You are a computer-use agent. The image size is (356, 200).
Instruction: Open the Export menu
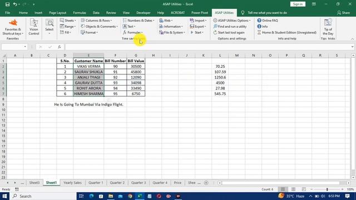click(x=198, y=27)
